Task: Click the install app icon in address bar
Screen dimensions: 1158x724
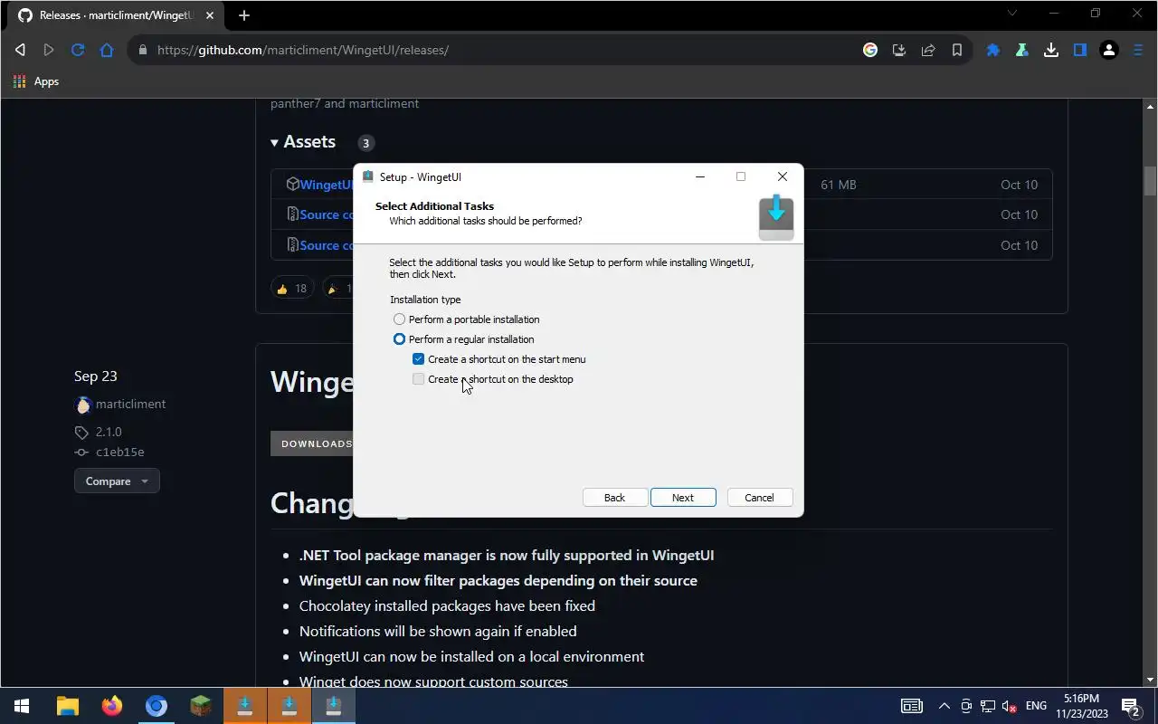Action: pyautogui.click(x=899, y=50)
